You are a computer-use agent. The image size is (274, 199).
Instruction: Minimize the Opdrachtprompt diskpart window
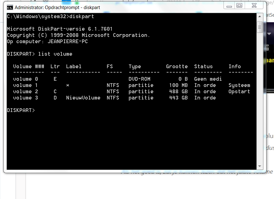229,6
